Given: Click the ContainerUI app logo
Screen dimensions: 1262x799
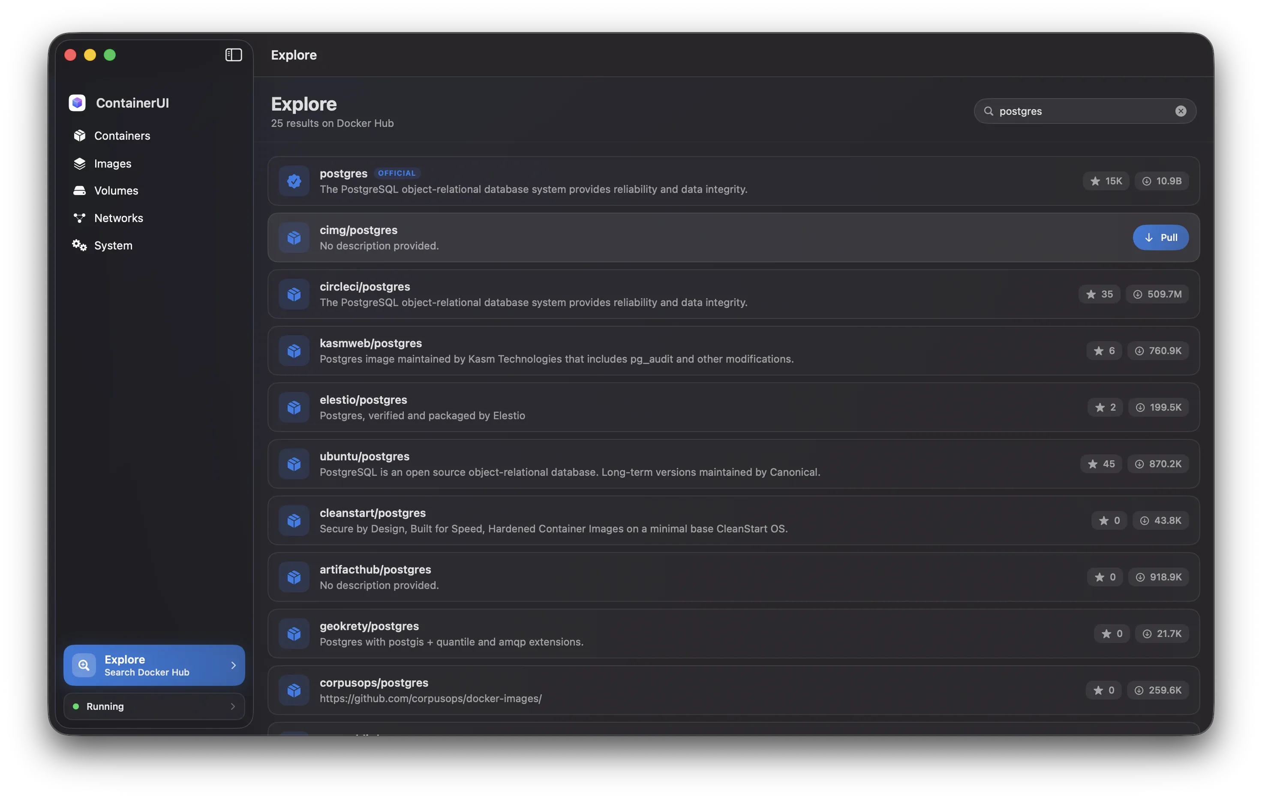Looking at the screenshot, I should coord(77,103).
